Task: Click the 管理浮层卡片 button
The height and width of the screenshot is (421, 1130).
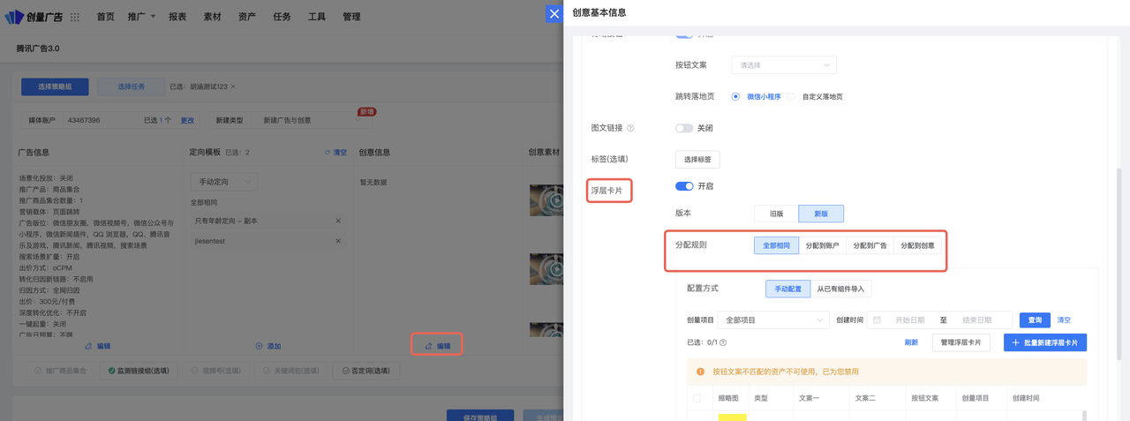Action: point(961,342)
